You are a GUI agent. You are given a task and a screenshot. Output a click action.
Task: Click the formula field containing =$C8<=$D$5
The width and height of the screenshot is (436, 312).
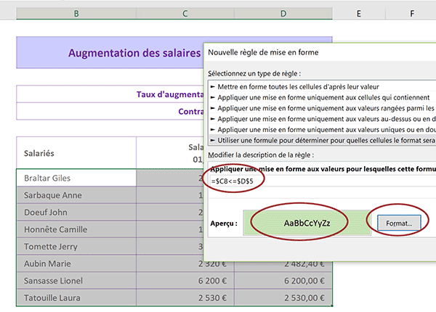click(x=323, y=181)
